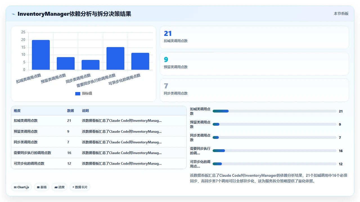The height and width of the screenshot is (202, 360).
Task: Click the 需要同步执行的调用点数 bar in chart
Action: tap(115, 58)
